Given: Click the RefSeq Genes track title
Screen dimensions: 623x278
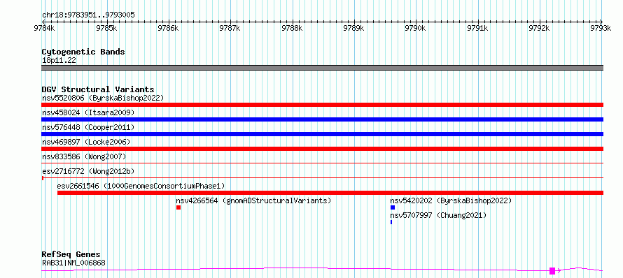Looking at the screenshot, I should point(71,254).
